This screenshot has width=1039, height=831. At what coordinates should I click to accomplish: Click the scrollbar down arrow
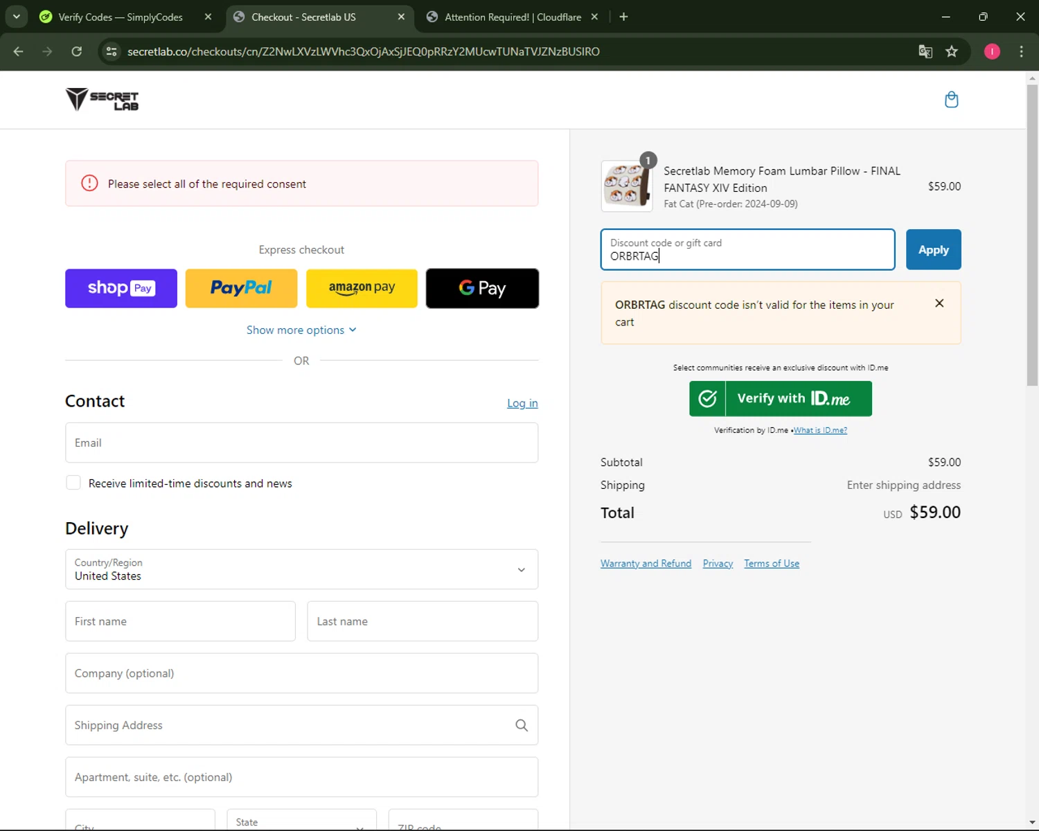pos(1032,823)
